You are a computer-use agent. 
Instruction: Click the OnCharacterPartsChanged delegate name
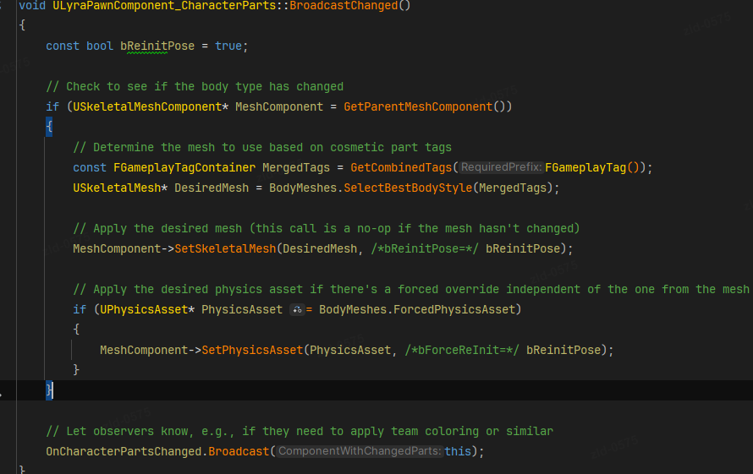(x=124, y=451)
